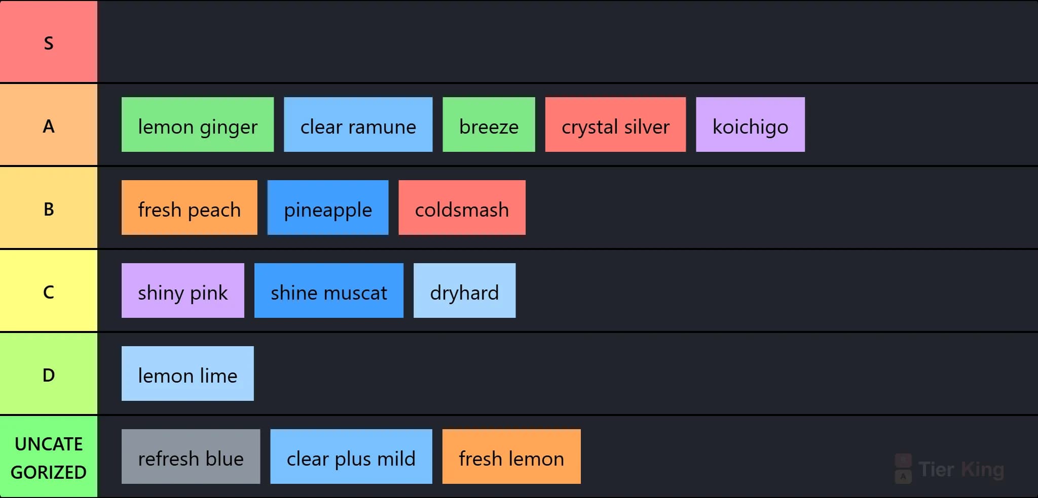
Task: Select the clear ramune tile
Action: 358,124
